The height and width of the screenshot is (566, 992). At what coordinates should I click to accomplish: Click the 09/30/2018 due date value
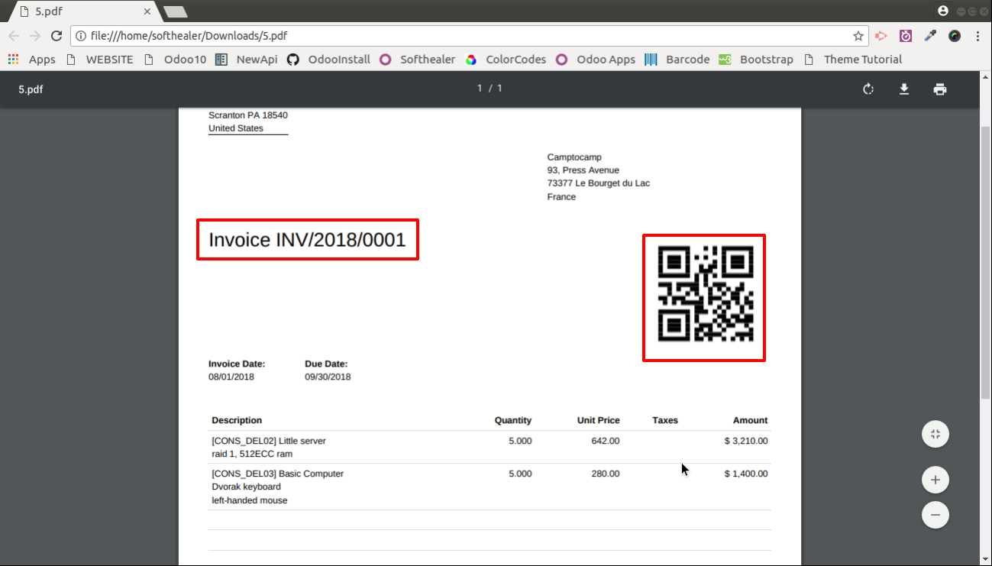click(x=328, y=377)
